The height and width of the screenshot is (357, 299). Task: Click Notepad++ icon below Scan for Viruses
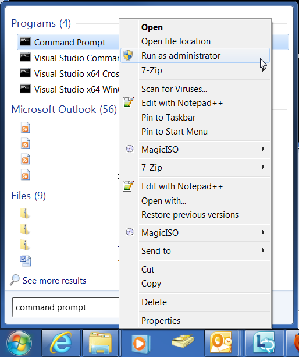point(128,102)
